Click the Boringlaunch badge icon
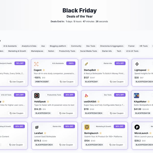The width and height of the screenshot is (153, 153). point(87,127)
